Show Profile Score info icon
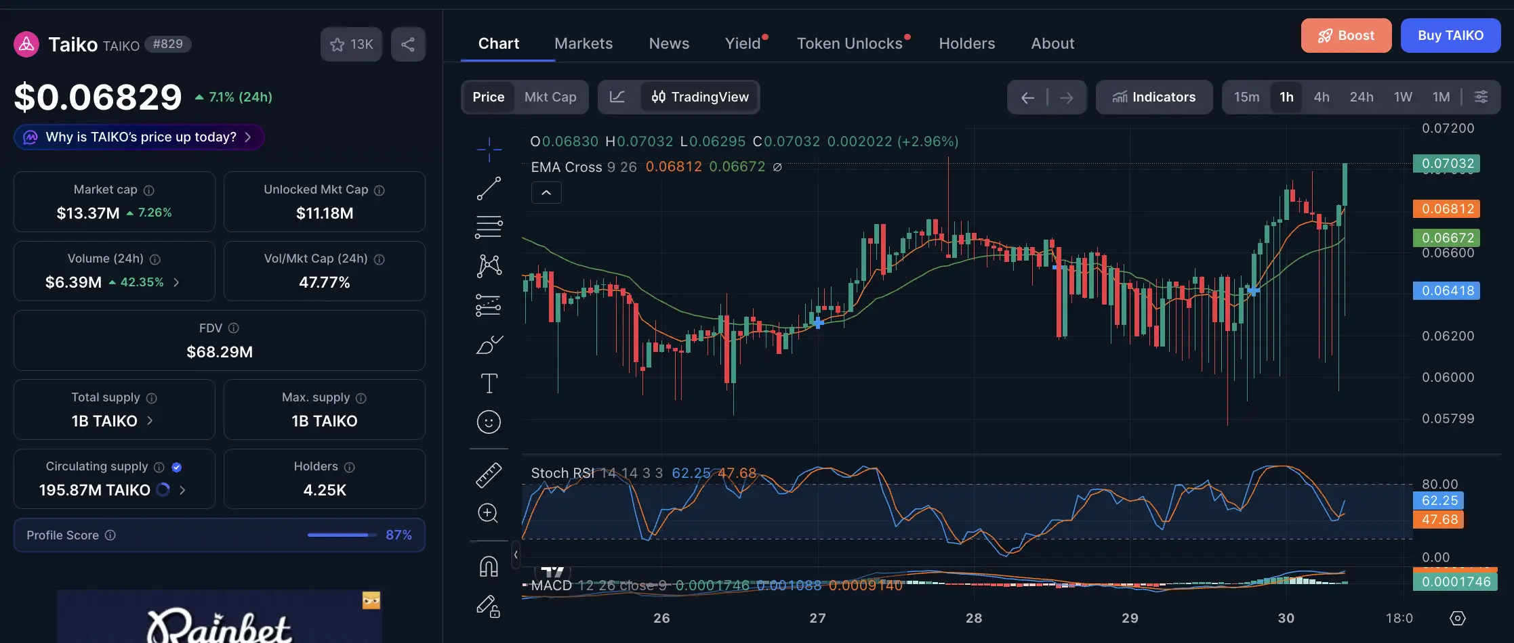The image size is (1514, 643). coord(110,535)
